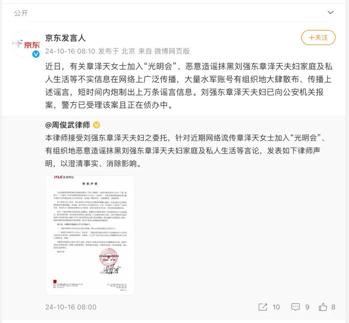Click the repost share icon
The width and height of the screenshot is (349, 323).
click(263, 307)
